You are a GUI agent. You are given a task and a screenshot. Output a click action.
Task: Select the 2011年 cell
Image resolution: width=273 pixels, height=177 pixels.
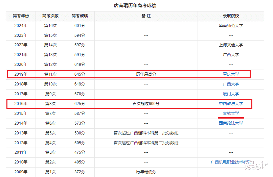(21, 152)
